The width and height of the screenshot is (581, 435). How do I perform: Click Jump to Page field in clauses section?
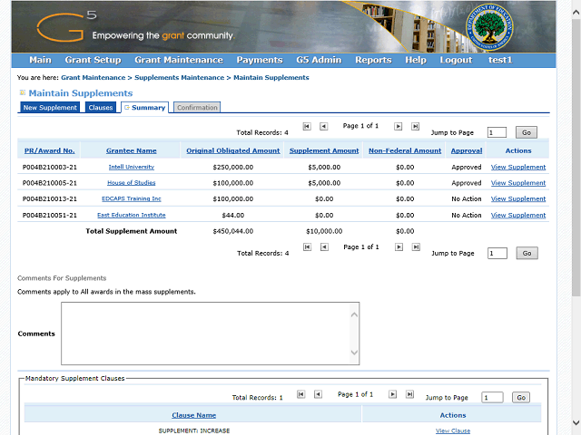coord(492,397)
